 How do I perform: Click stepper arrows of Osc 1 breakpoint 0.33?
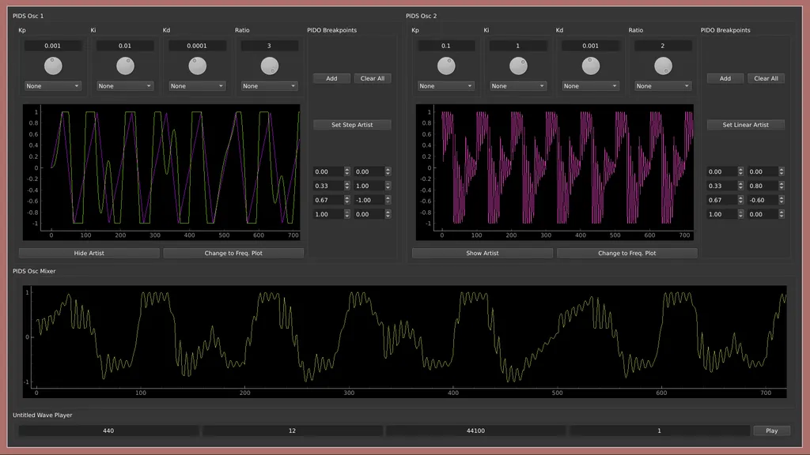346,186
